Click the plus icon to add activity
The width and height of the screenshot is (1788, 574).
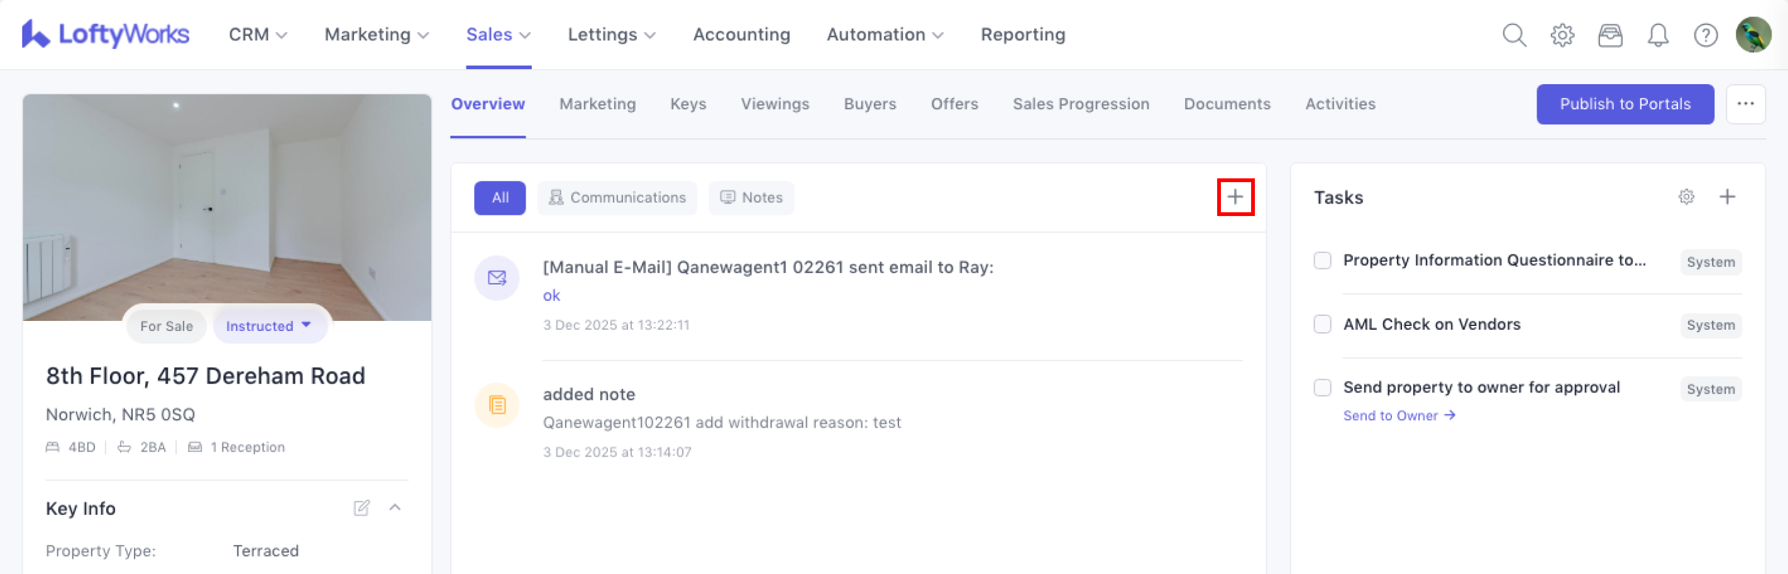click(x=1235, y=198)
